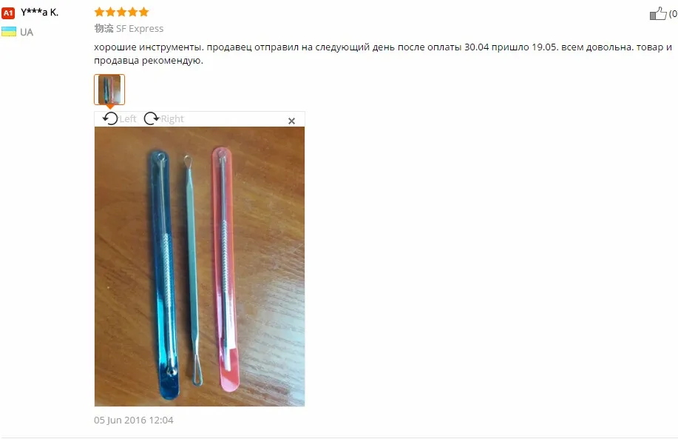This screenshot has height=439, width=678.
Task: Close the enlarged review photo viewer
Action: (x=291, y=121)
